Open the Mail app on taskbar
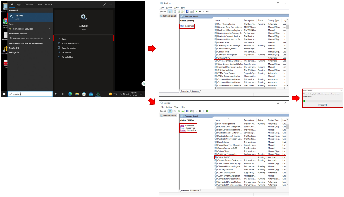 click(91, 94)
